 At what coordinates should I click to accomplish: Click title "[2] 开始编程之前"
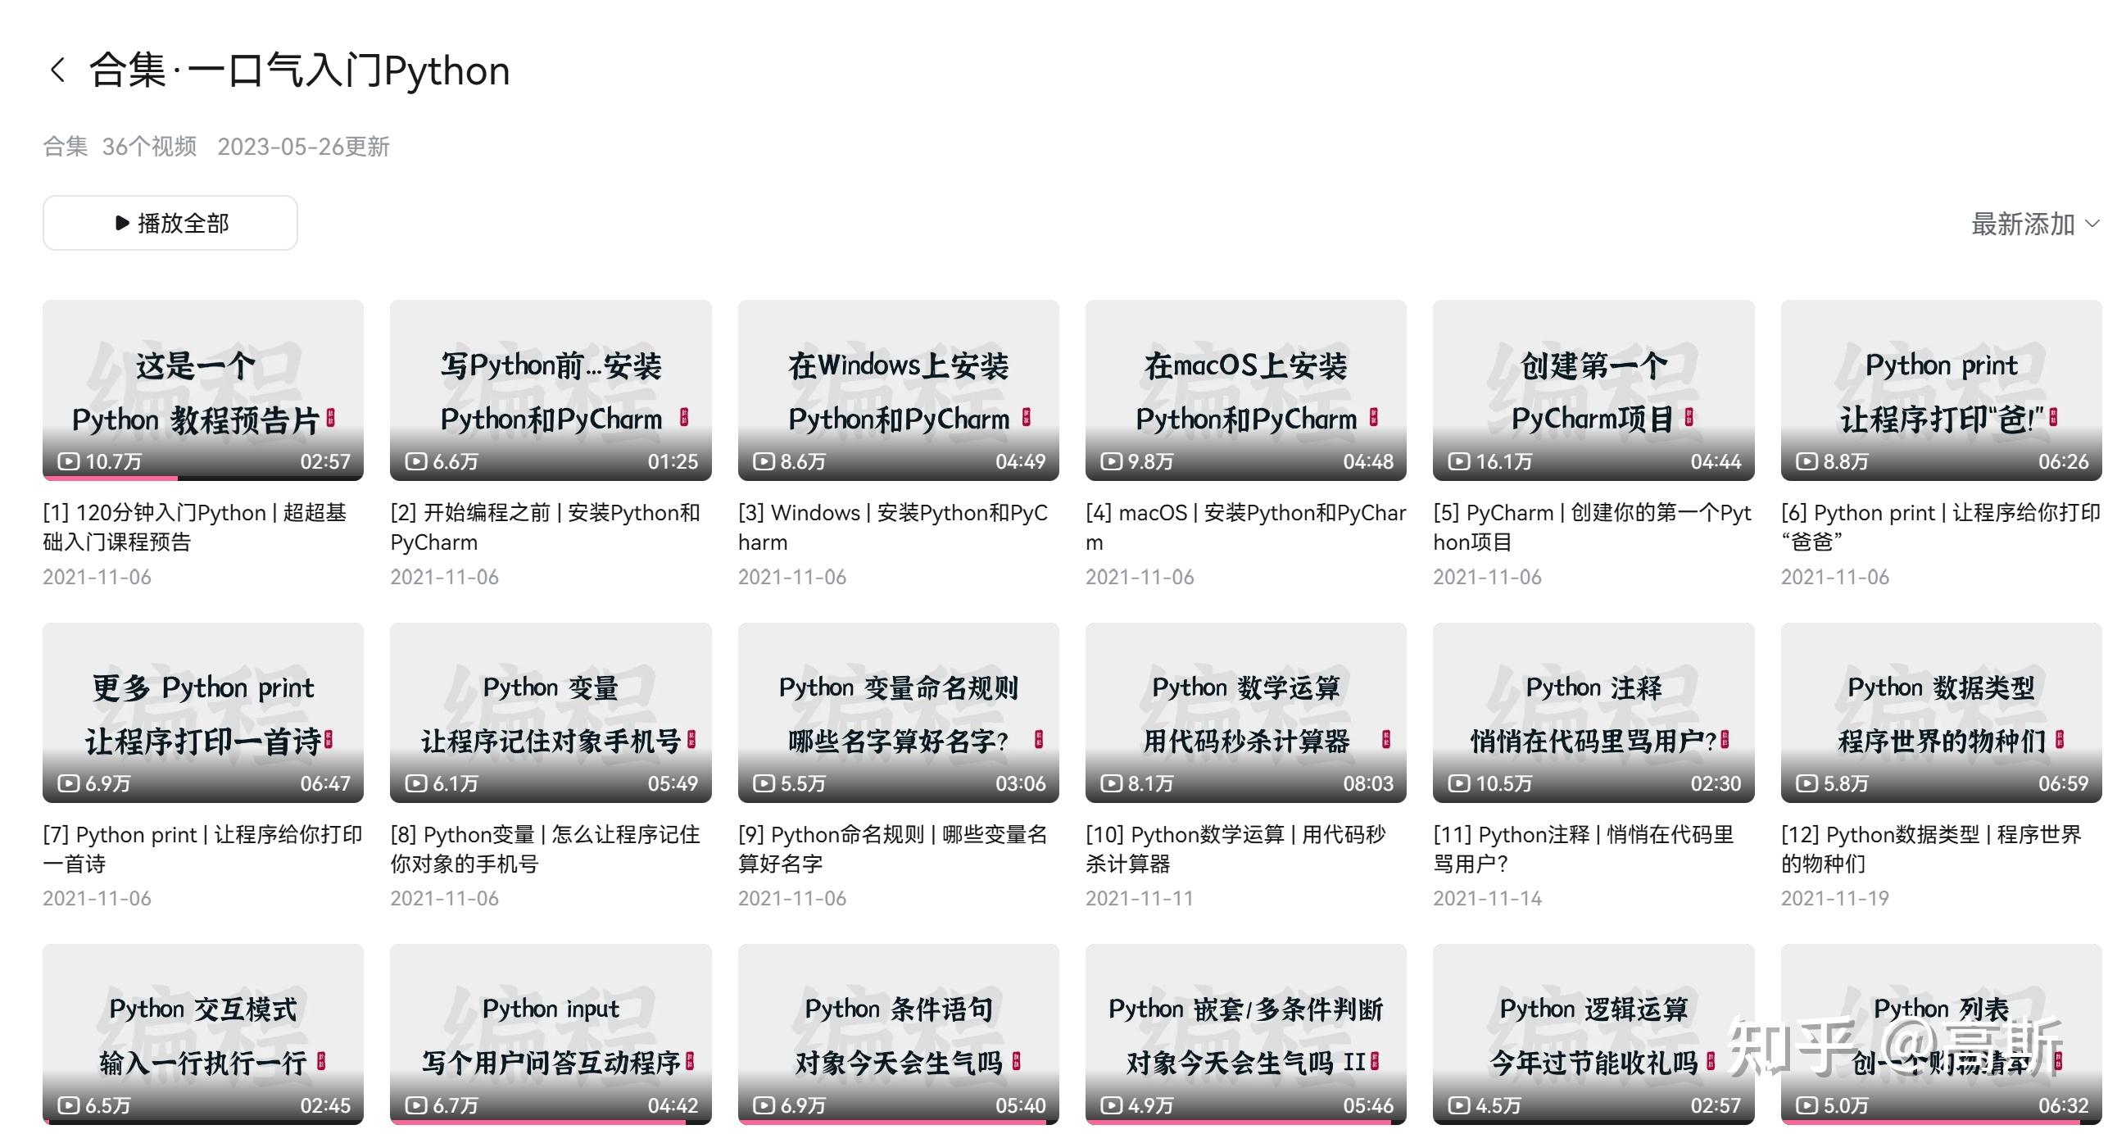pos(545,527)
